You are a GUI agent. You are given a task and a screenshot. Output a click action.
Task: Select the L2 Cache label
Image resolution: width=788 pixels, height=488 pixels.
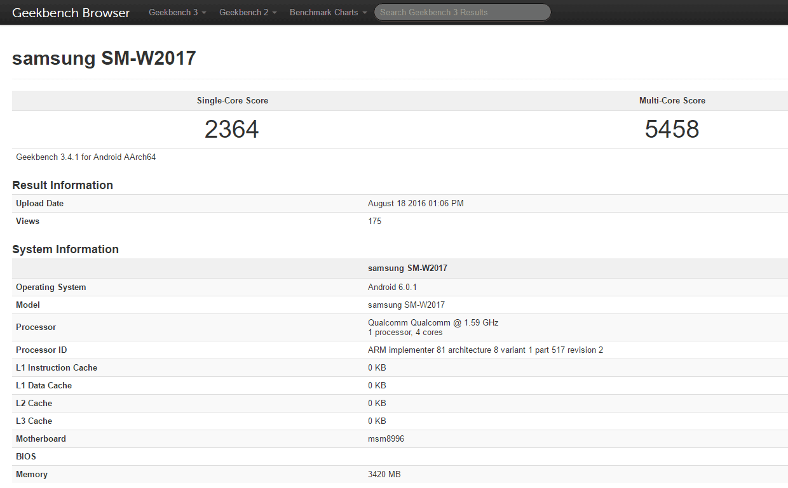click(x=34, y=404)
